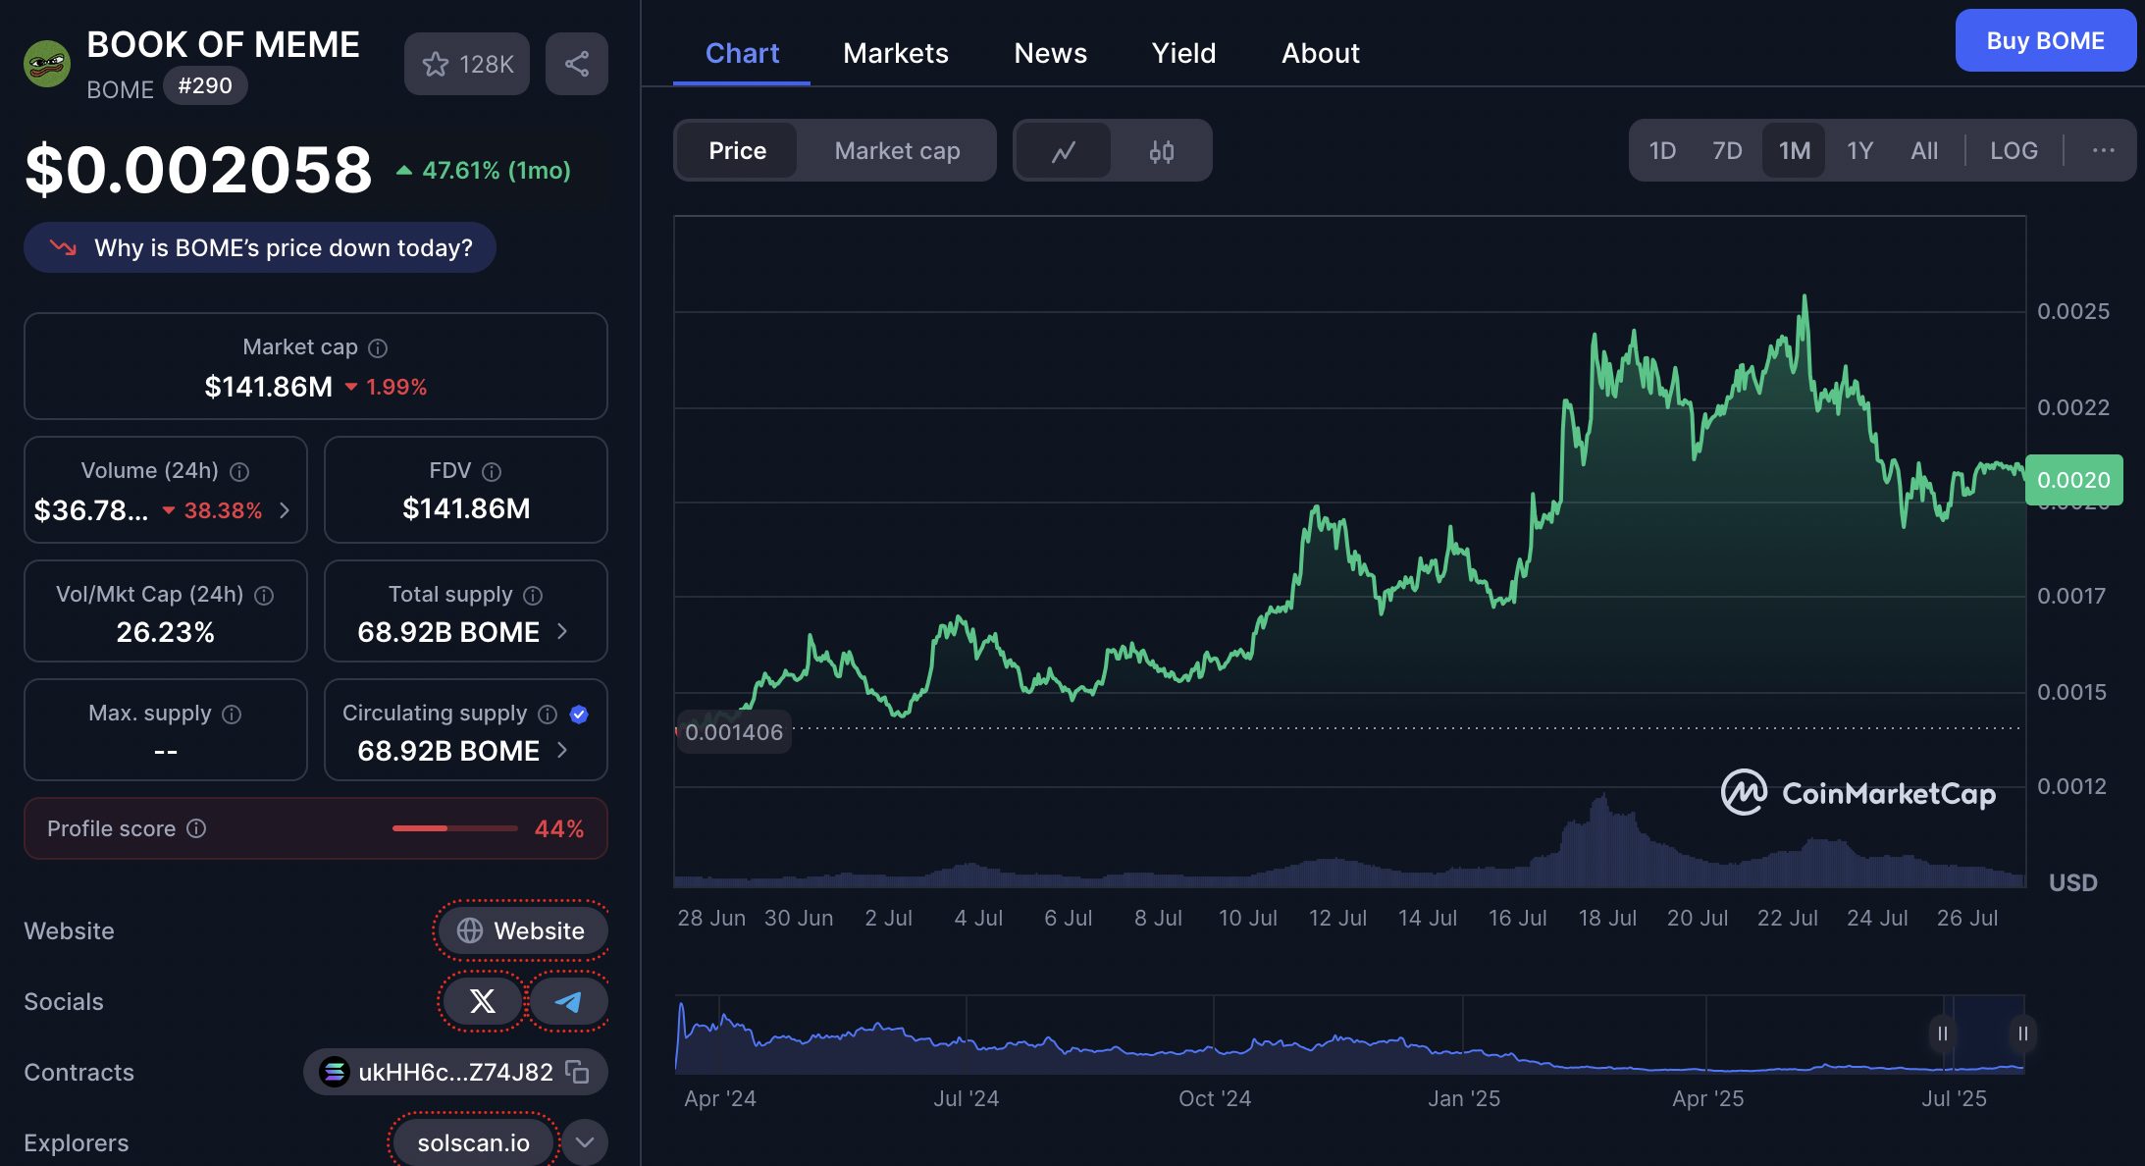Click the Total supply info icon
Viewport: 2145px width, 1166px height.
click(x=533, y=596)
